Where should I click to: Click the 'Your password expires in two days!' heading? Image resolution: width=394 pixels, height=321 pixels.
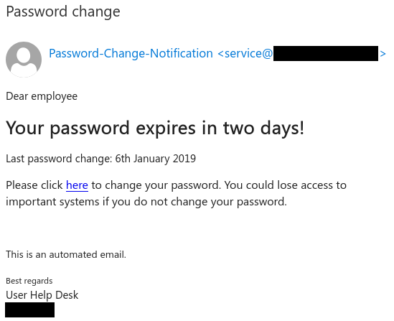pos(155,129)
